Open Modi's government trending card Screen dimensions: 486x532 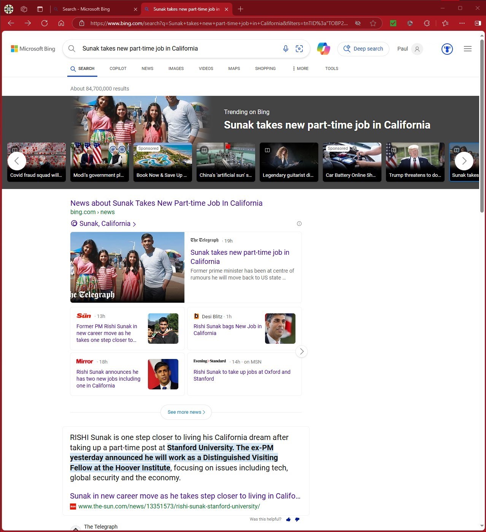tap(100, 162)
